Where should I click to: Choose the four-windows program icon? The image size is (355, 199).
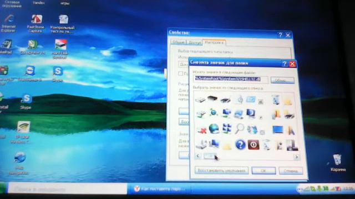coord(227,129)
